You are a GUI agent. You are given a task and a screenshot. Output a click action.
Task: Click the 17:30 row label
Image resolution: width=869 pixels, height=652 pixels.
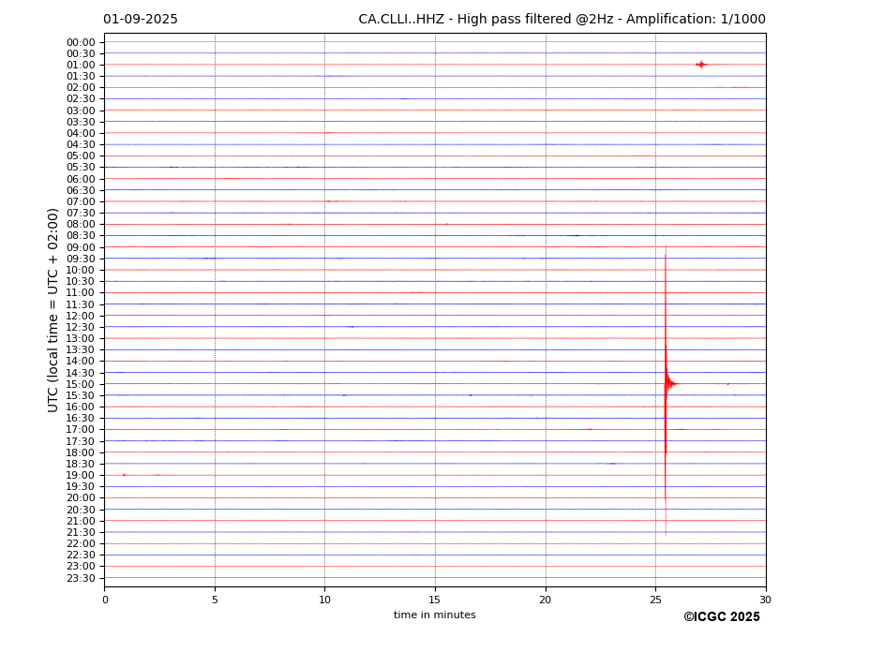pyautogui.click(x=81, y=441)
